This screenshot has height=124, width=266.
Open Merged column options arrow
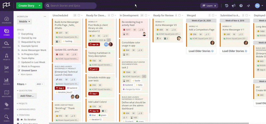click(216, 15)
